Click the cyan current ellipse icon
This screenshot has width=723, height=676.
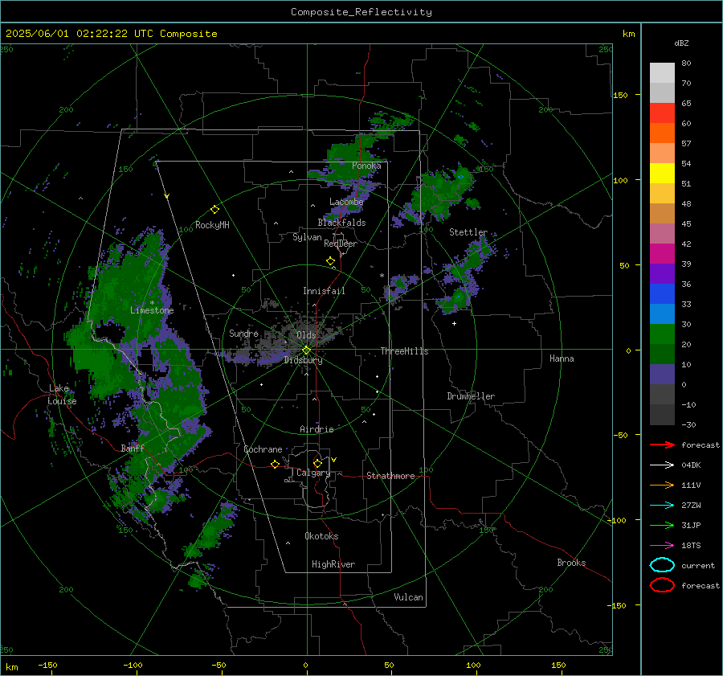662,565
